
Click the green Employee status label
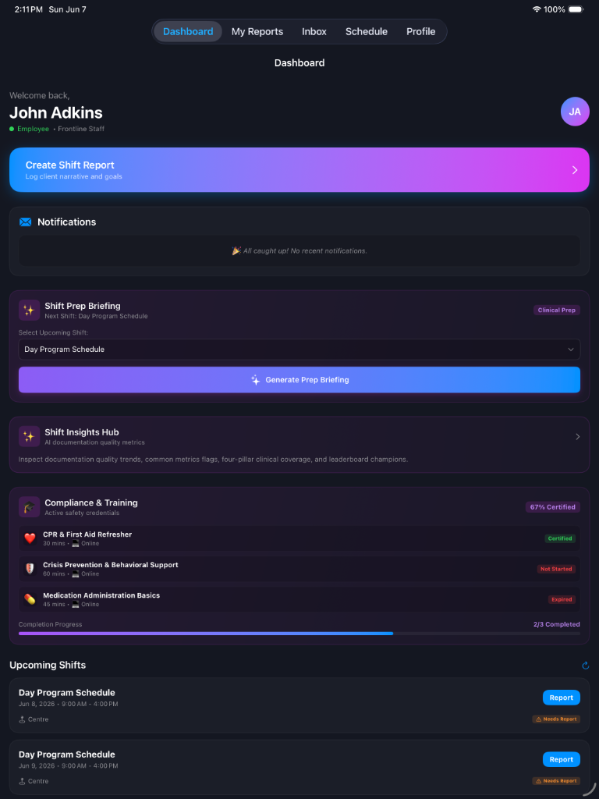33,129
